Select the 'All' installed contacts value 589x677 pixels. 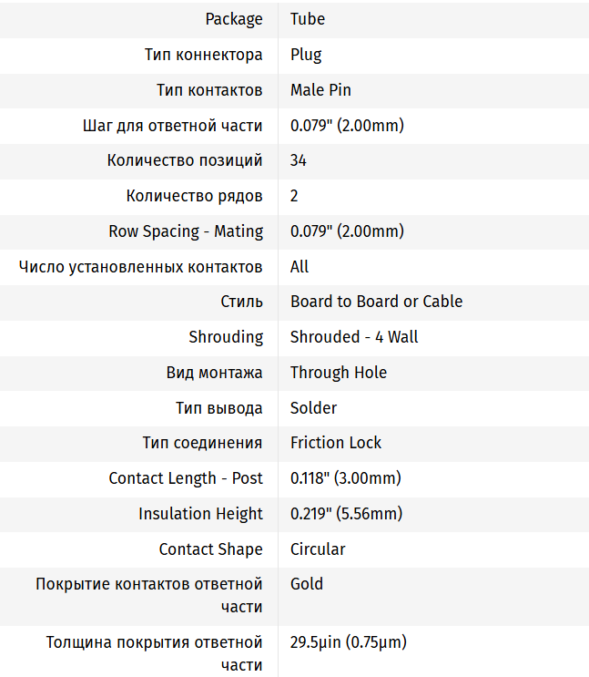click(x=300, y=267)
